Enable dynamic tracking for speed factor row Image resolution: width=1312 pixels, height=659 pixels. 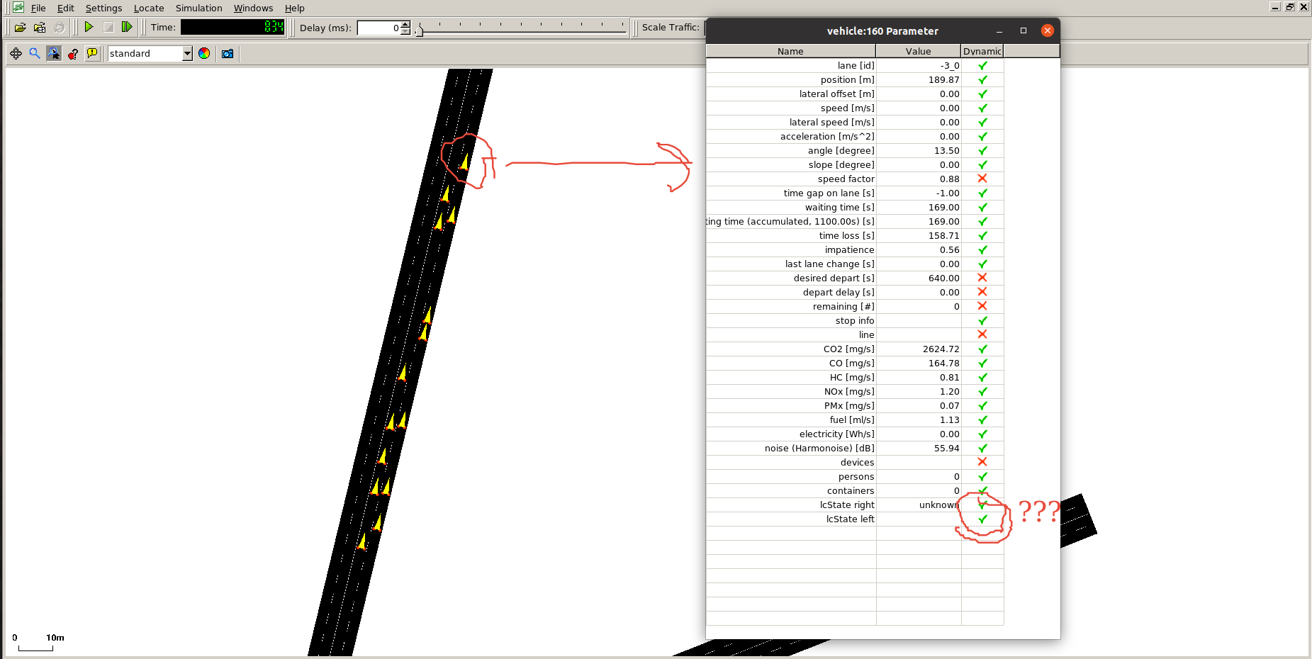982,179
